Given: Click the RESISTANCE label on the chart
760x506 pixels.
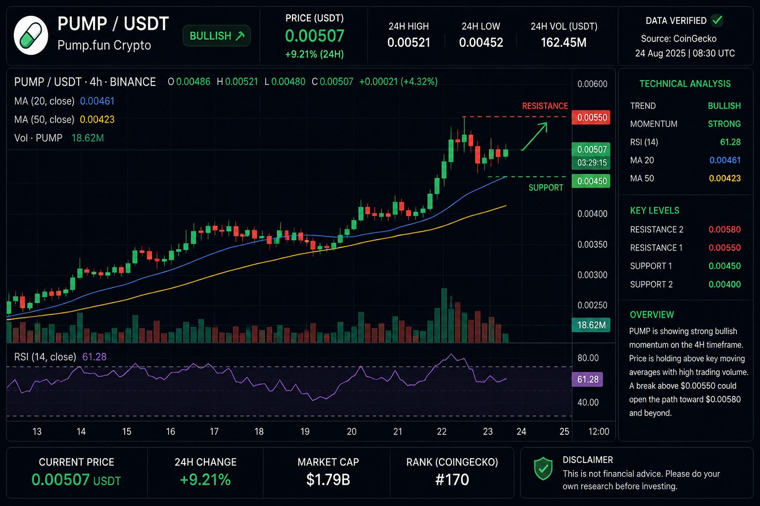Looking at the screenshot, I should (545, 106).
